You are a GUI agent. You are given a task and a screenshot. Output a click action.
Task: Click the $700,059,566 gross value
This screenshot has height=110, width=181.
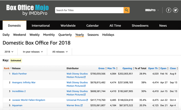point(98,74)
